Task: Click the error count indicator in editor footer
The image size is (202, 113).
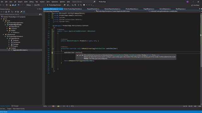Action: [x=54, y=106]
